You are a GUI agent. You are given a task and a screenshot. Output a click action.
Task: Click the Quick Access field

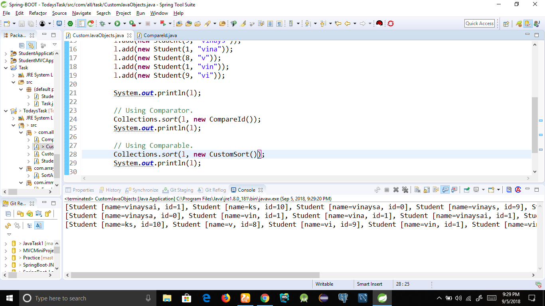point(480,24)
